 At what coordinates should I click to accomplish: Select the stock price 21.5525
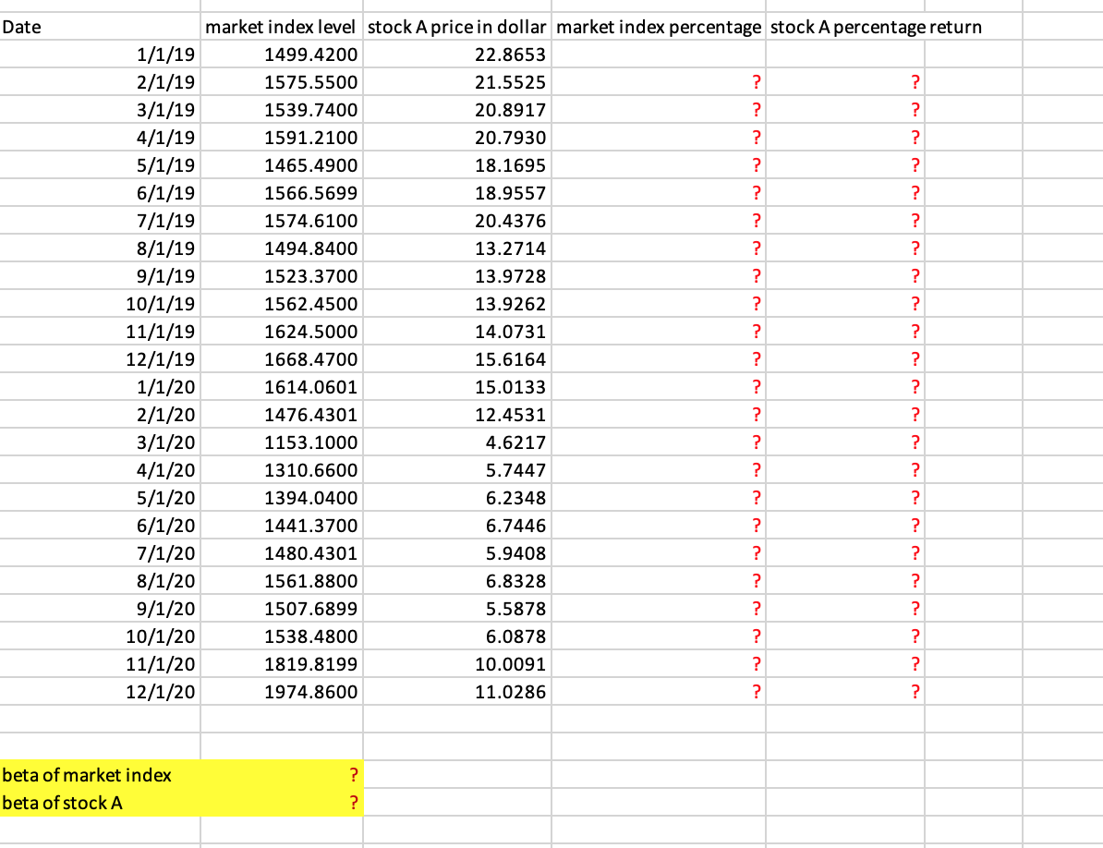(x=457, y=82)
